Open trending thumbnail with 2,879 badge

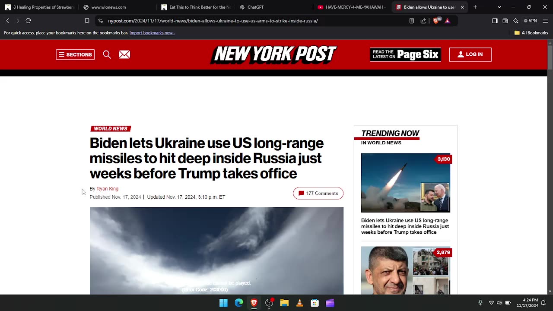pyautogui.click(x=405, y=270)
